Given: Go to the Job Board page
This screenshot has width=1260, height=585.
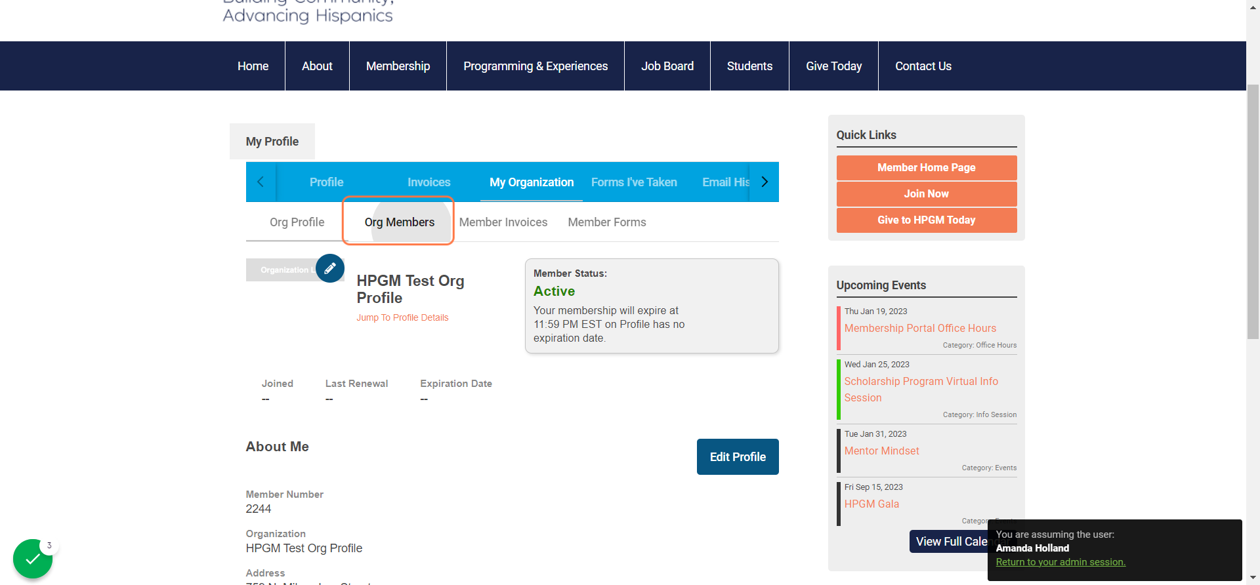Looking at the screenshot, I should (667, 66).
